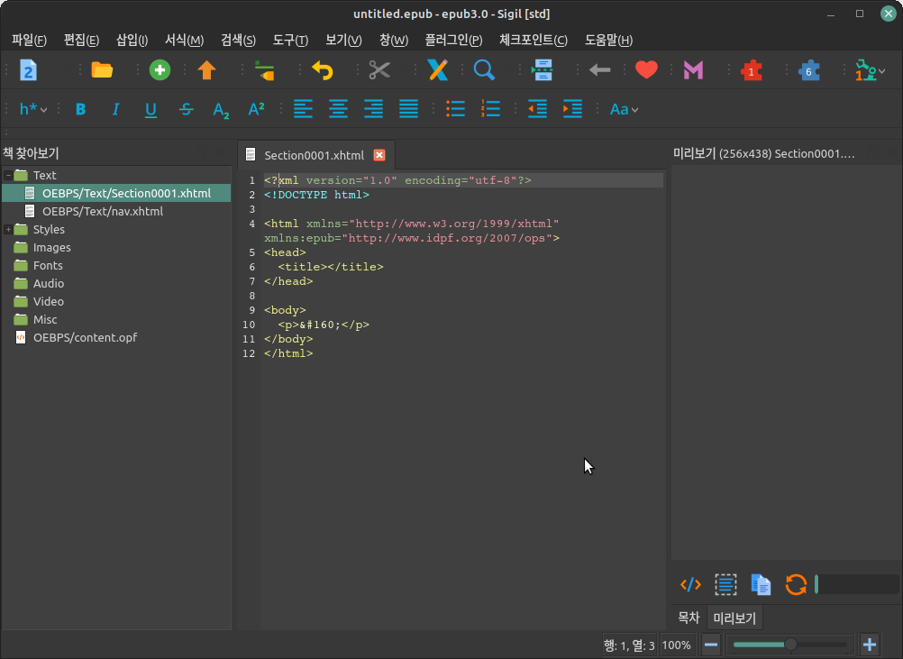903x659 pixels.
Task: Click the New file icon
Action: coord(28,70)
